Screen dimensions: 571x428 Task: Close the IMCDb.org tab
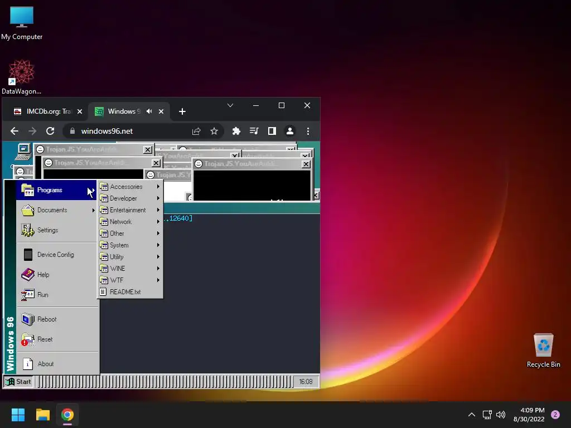coord(80,111)
